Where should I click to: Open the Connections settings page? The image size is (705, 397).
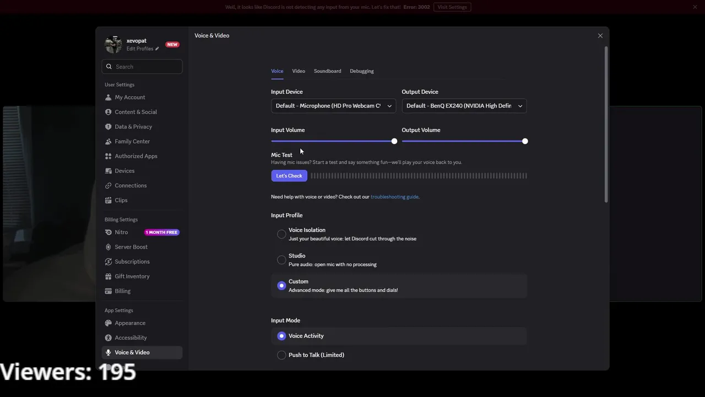tap(142, 185)
